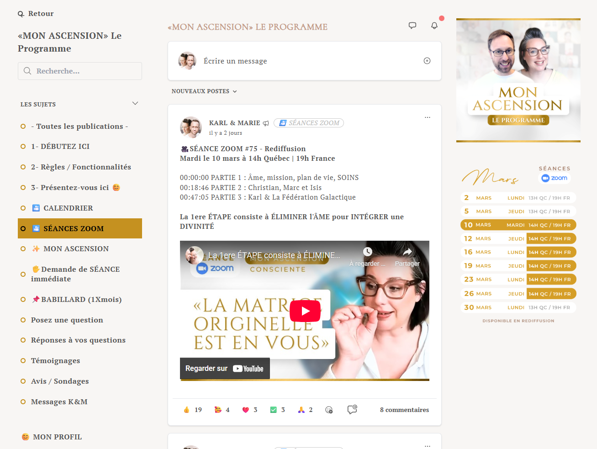Open the mention comment bubble icon
Screen dimensions: 597x449
[352, 410]
